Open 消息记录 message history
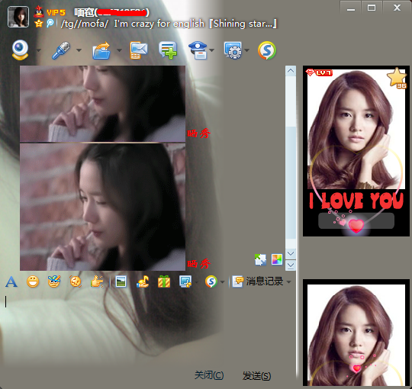Screen dimensions: 412x389 (x=264, y=281)
